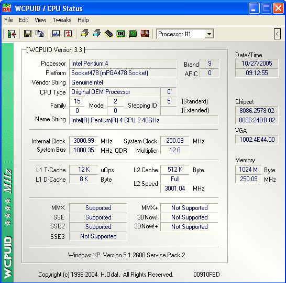Screen dimensions: 286x283
Task: Open the memory module icon
Action: coord(108,34)
